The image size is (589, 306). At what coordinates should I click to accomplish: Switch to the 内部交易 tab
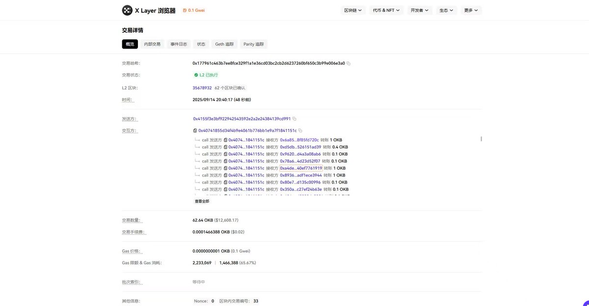click(152, 43)
